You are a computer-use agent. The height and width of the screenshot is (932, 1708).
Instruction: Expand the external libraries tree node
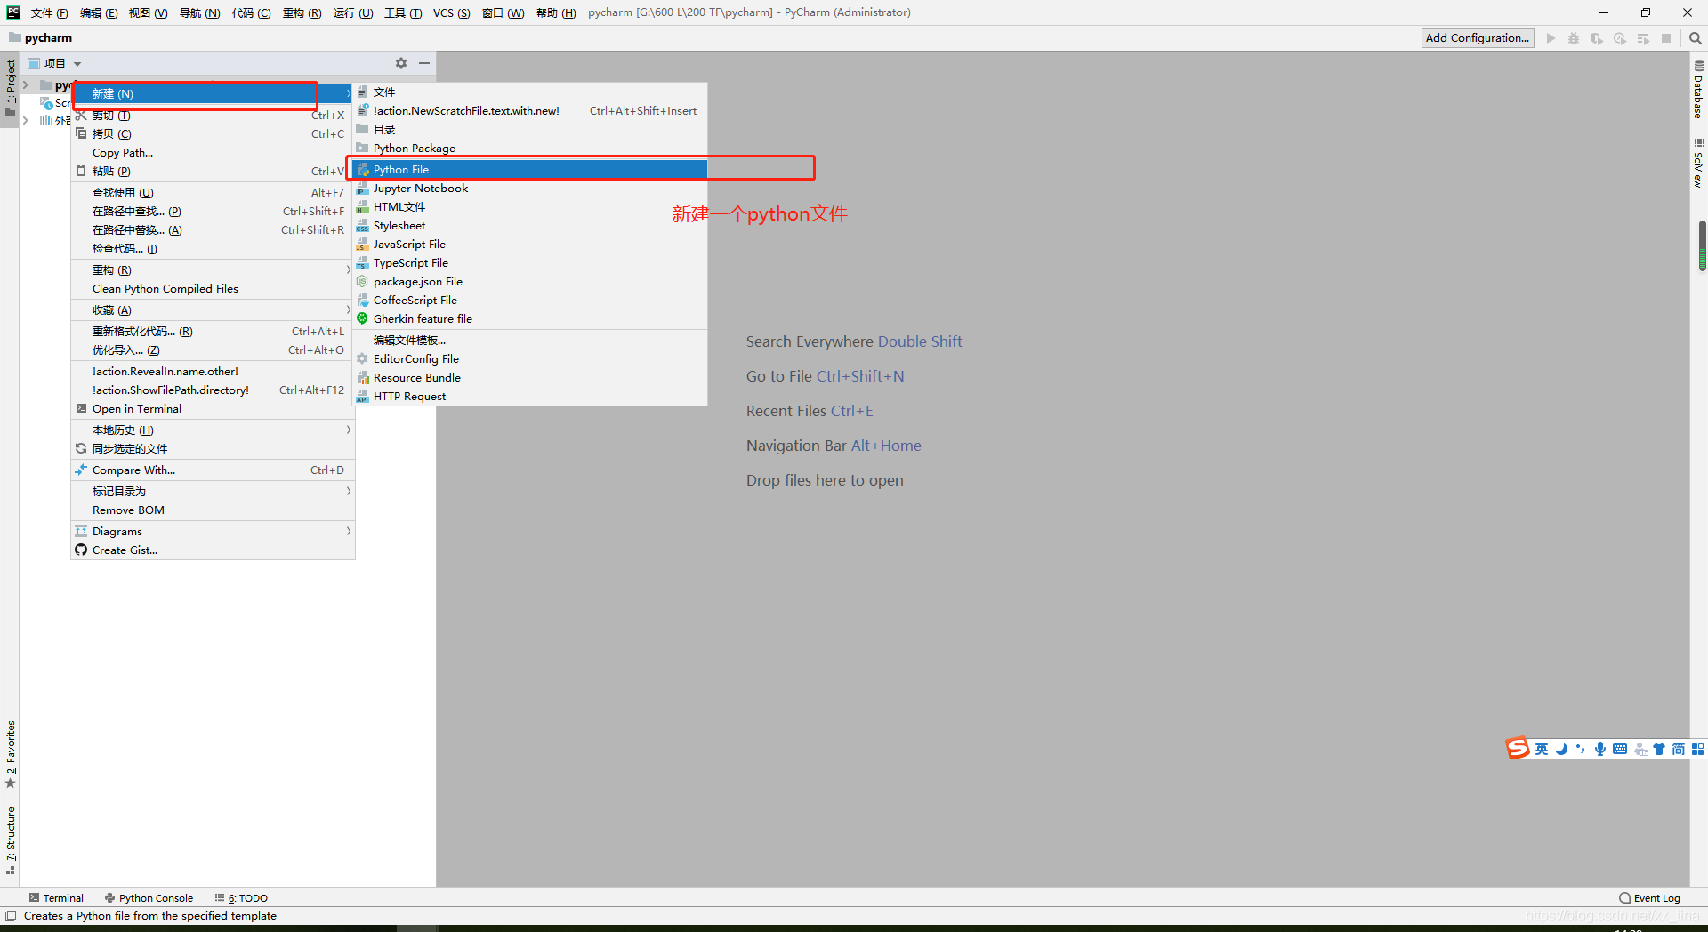[x=26, y=121]
